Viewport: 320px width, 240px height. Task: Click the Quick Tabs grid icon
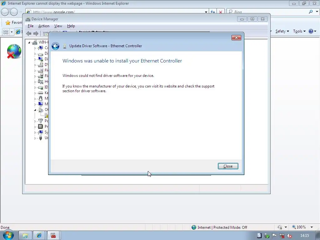(x=6, y=32)
